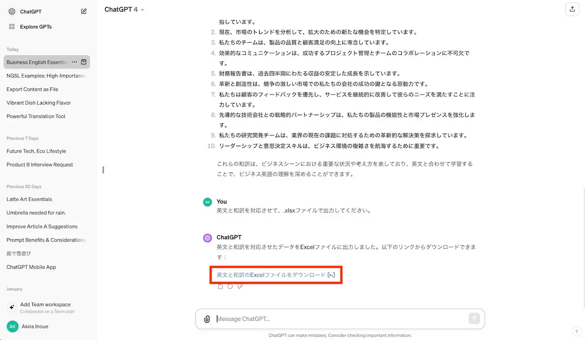This screenshot has height=340, width=585.
Task: Open Explore GPTs grid icon
Action: coord(12,27)
